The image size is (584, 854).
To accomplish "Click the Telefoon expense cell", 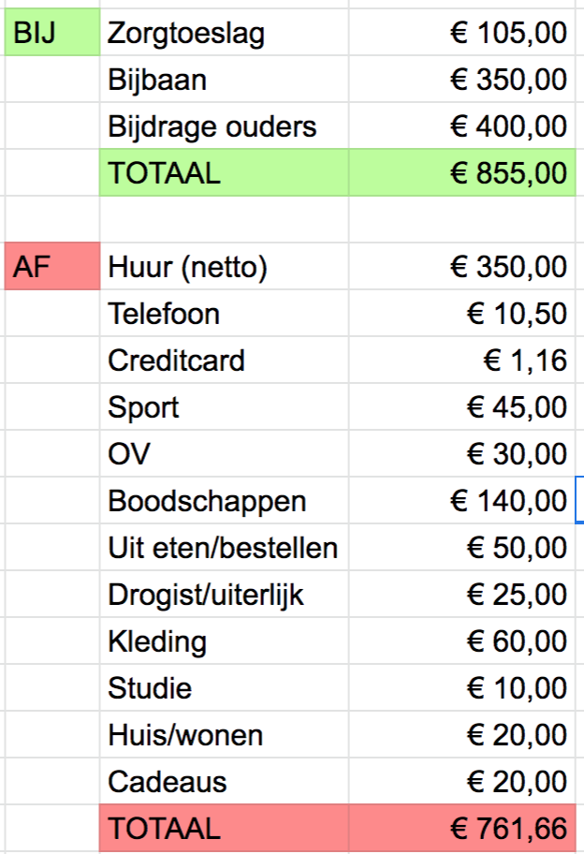I will (x=164, y=314).
